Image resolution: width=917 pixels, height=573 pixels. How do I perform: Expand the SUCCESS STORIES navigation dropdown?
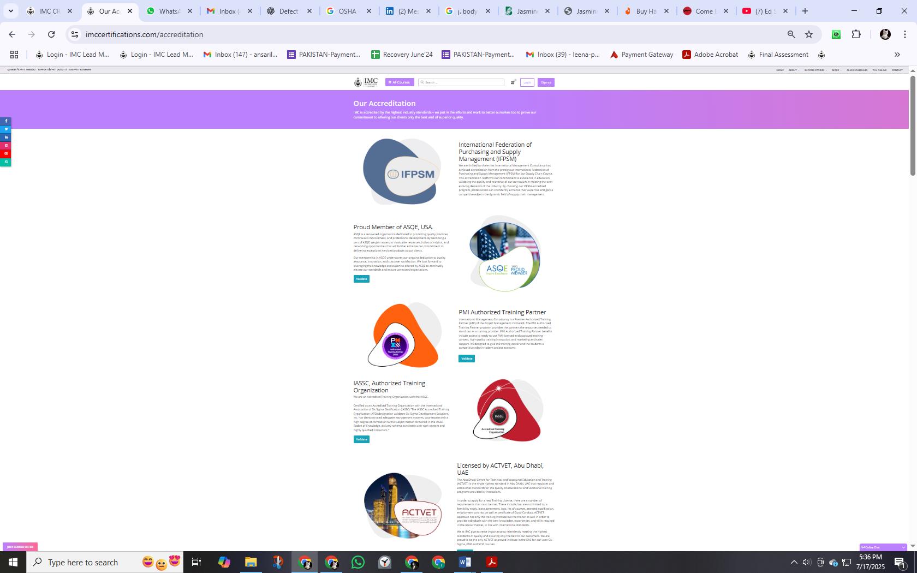[815, 70]
